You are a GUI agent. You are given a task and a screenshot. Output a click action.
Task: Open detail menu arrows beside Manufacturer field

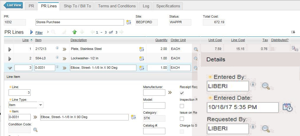[x=170, y=93]
